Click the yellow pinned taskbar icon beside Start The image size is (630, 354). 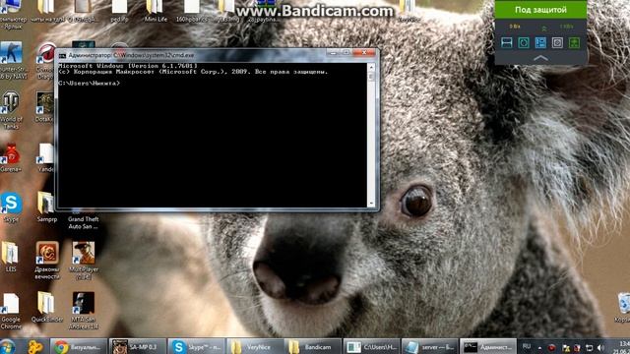35,347
